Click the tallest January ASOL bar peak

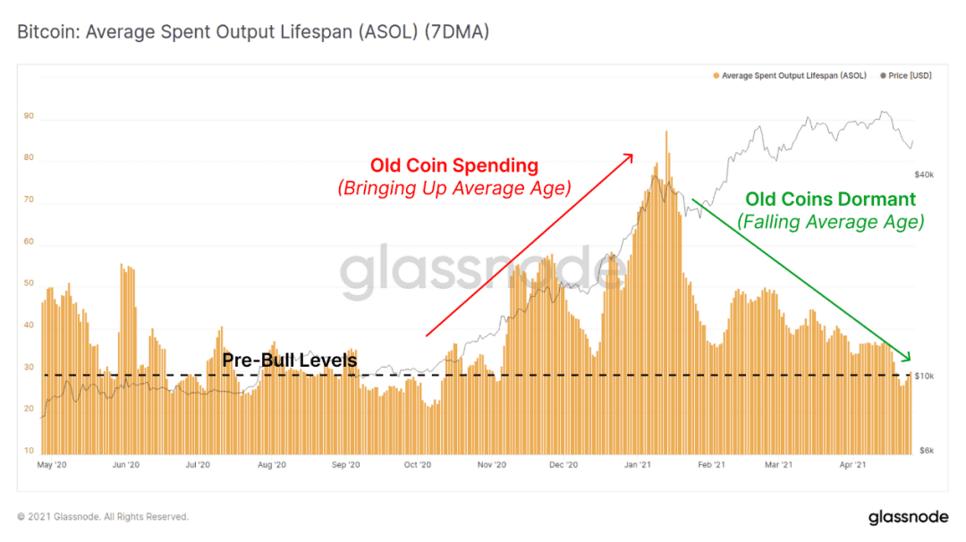[666, 131]
